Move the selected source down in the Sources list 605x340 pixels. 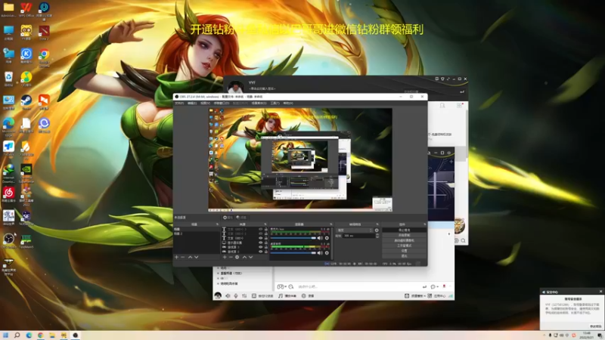[251, 257]
